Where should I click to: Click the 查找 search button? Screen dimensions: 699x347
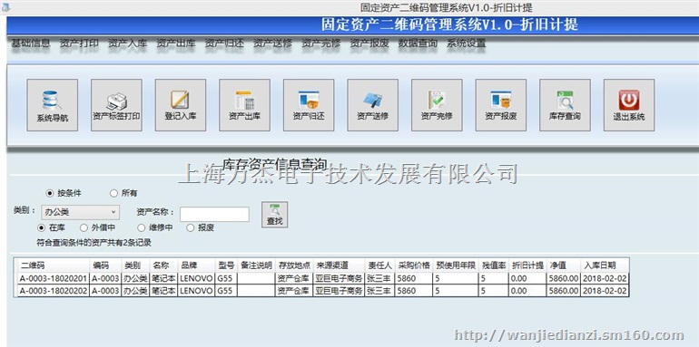[274, 215]
